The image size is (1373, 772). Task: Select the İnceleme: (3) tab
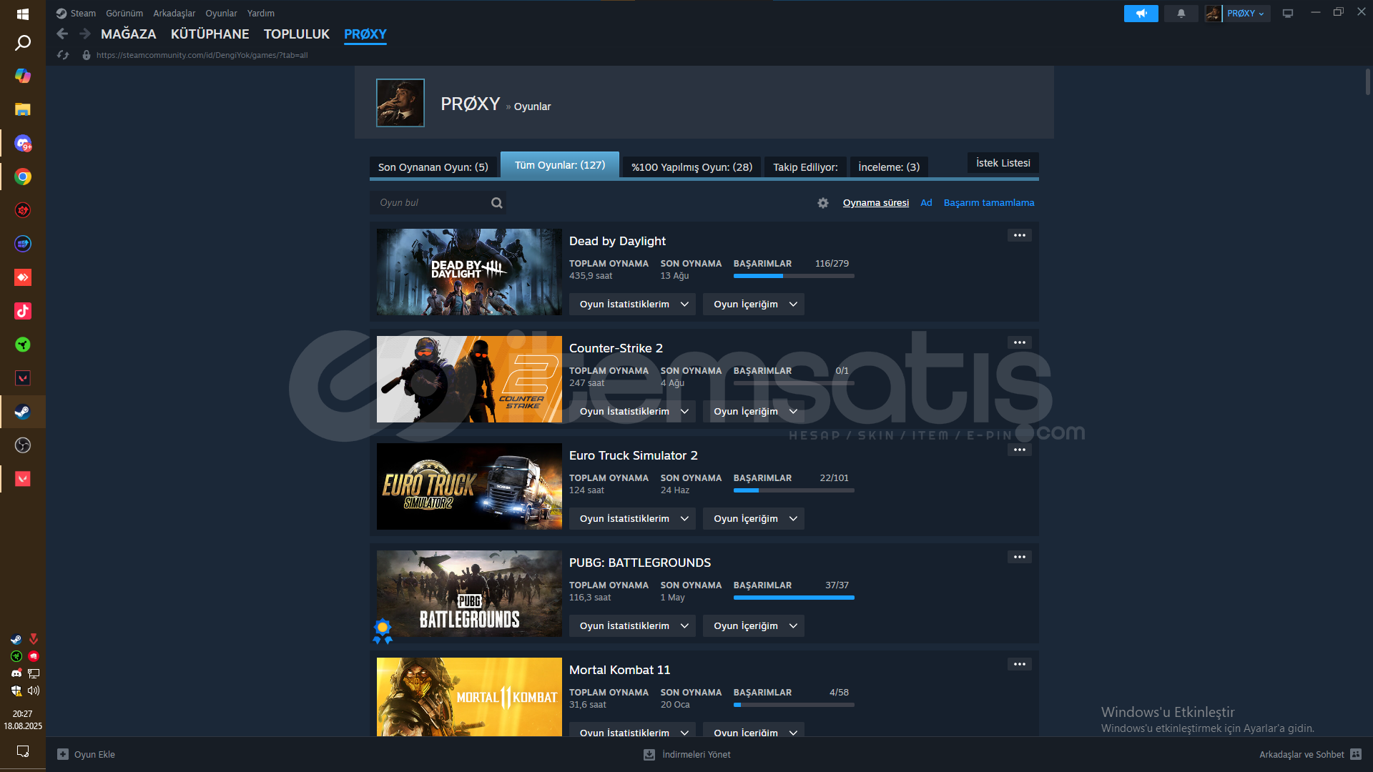click(x=889, y=167)
